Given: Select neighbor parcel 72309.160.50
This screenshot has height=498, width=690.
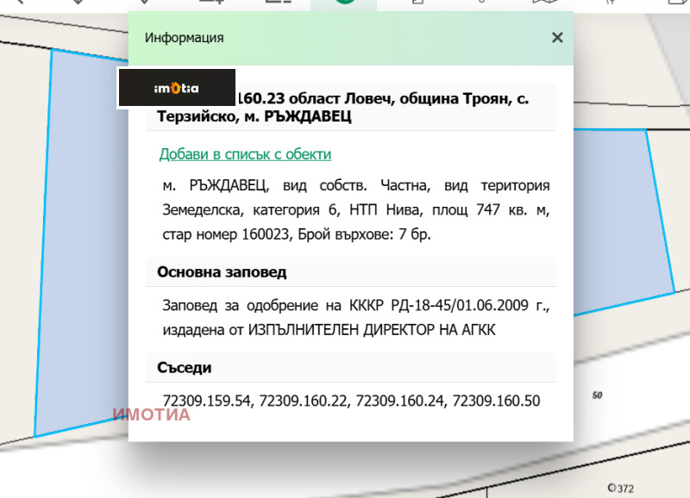Looking at the screenshot, I should [498, 401].
